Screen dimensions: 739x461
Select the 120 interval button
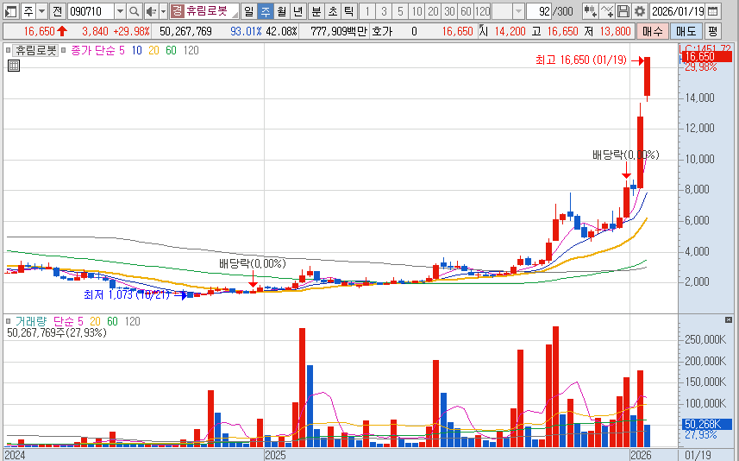(x=483, y=11)
